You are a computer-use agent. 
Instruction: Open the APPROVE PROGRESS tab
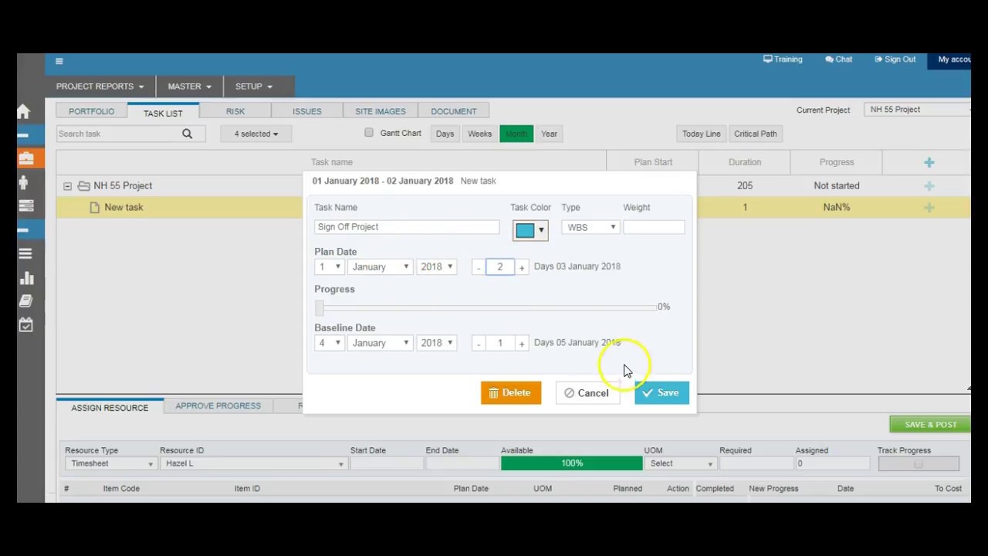click(x=218, y=405)
